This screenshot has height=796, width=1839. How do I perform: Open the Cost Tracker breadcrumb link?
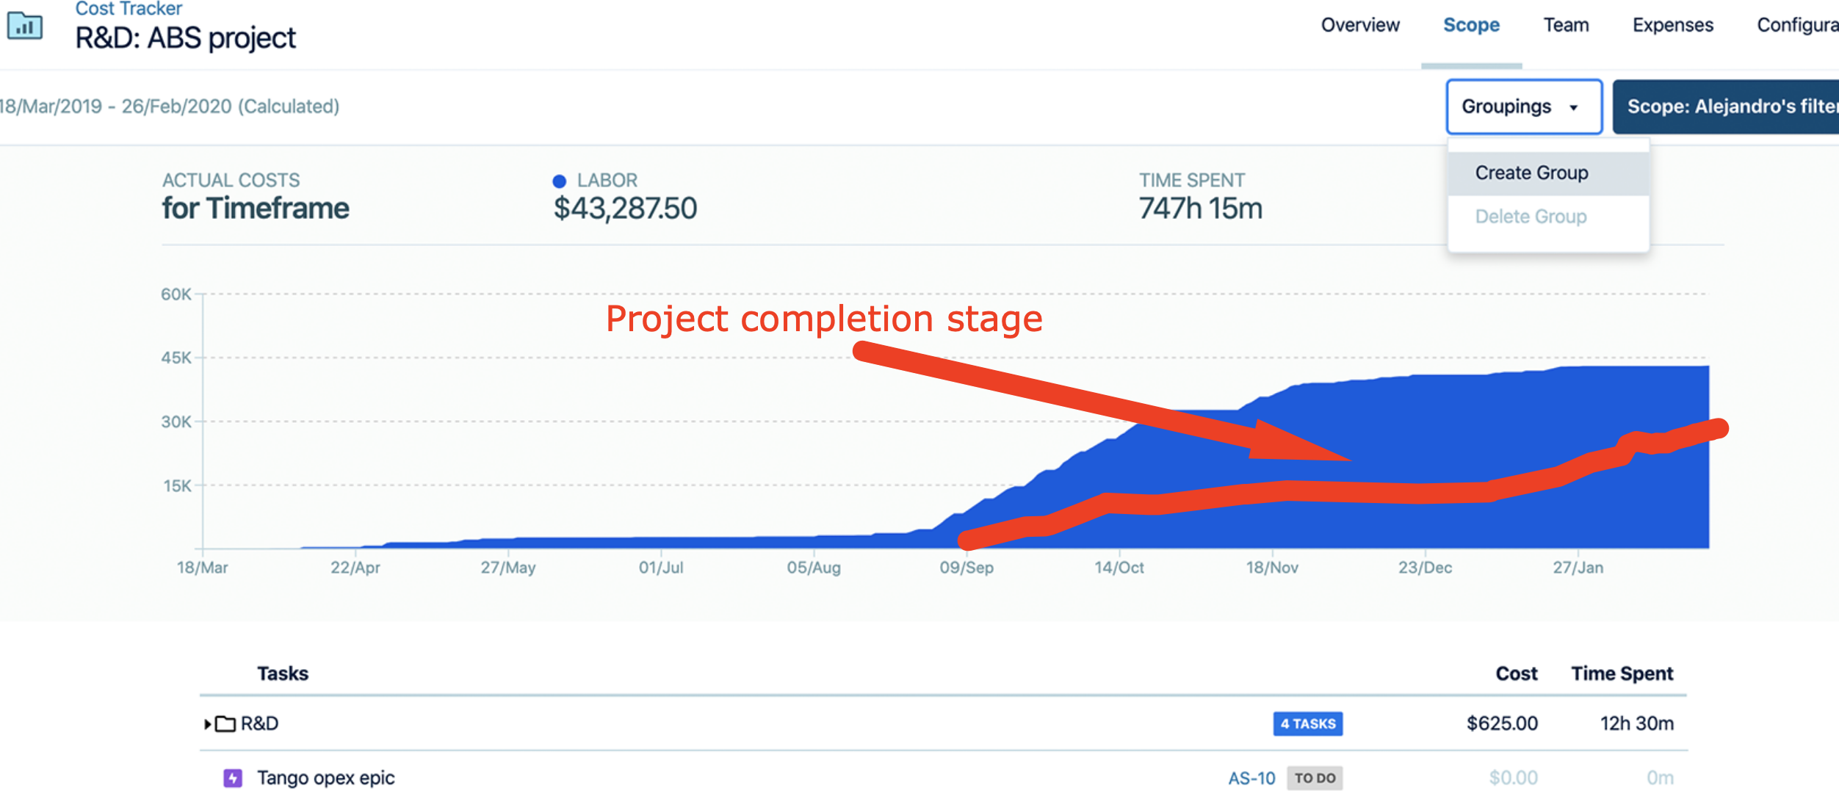point(129,9)
